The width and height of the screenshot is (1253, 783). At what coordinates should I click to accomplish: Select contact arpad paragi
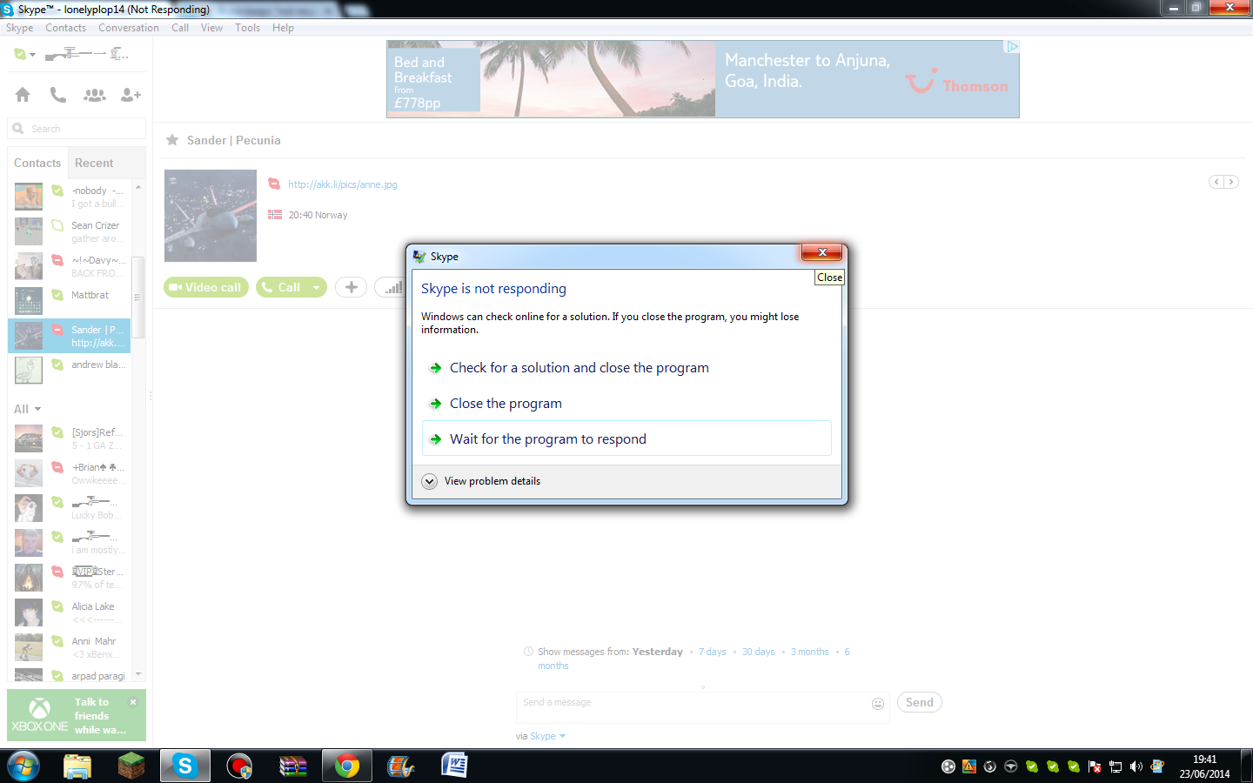70,674
